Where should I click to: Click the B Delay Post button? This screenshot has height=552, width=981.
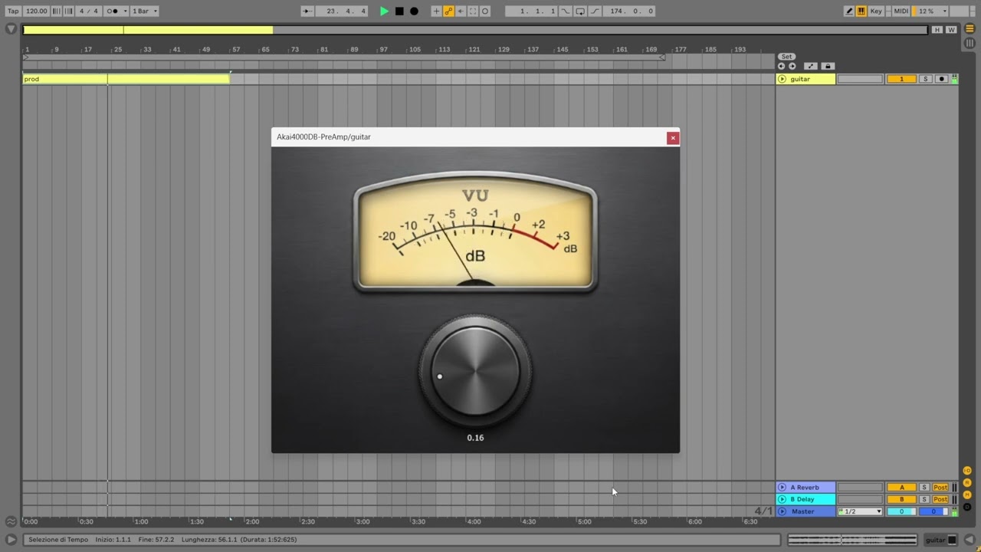pos(940,499)
